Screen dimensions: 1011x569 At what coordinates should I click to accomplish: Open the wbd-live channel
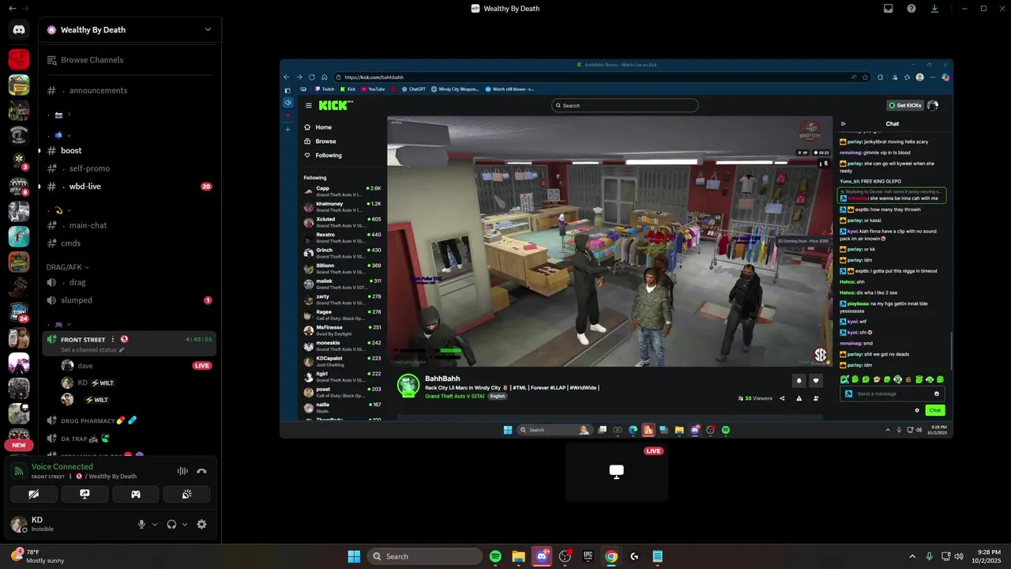(x=130, y=187)
